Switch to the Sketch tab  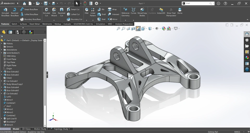14,24
